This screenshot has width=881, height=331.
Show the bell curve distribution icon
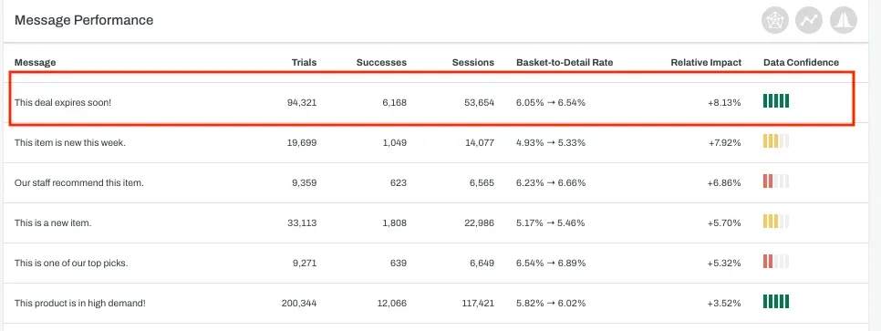844,21
